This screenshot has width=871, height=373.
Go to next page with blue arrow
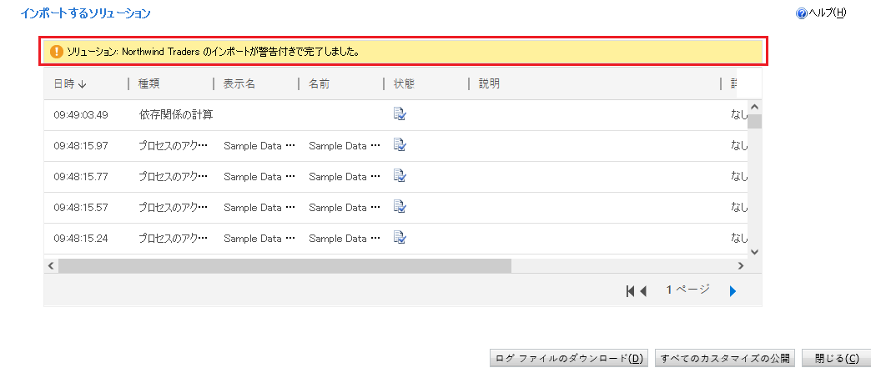tap(733, 290)
